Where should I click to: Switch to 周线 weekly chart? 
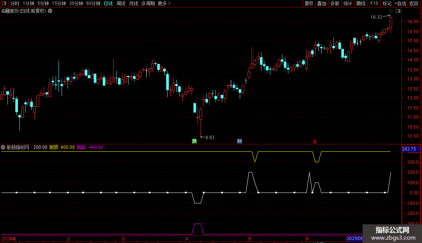point(121,3)
